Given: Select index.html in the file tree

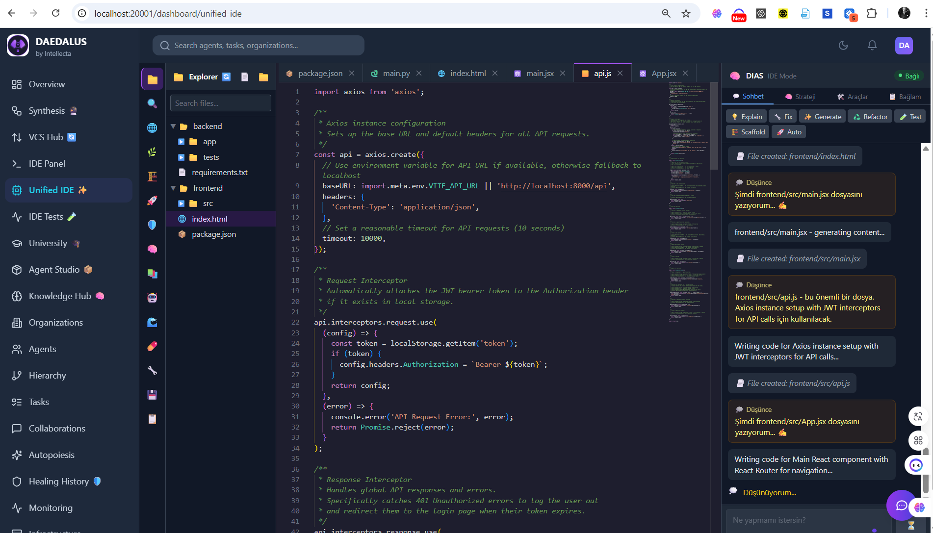Looking at the screenshot, I should point(221,219).
